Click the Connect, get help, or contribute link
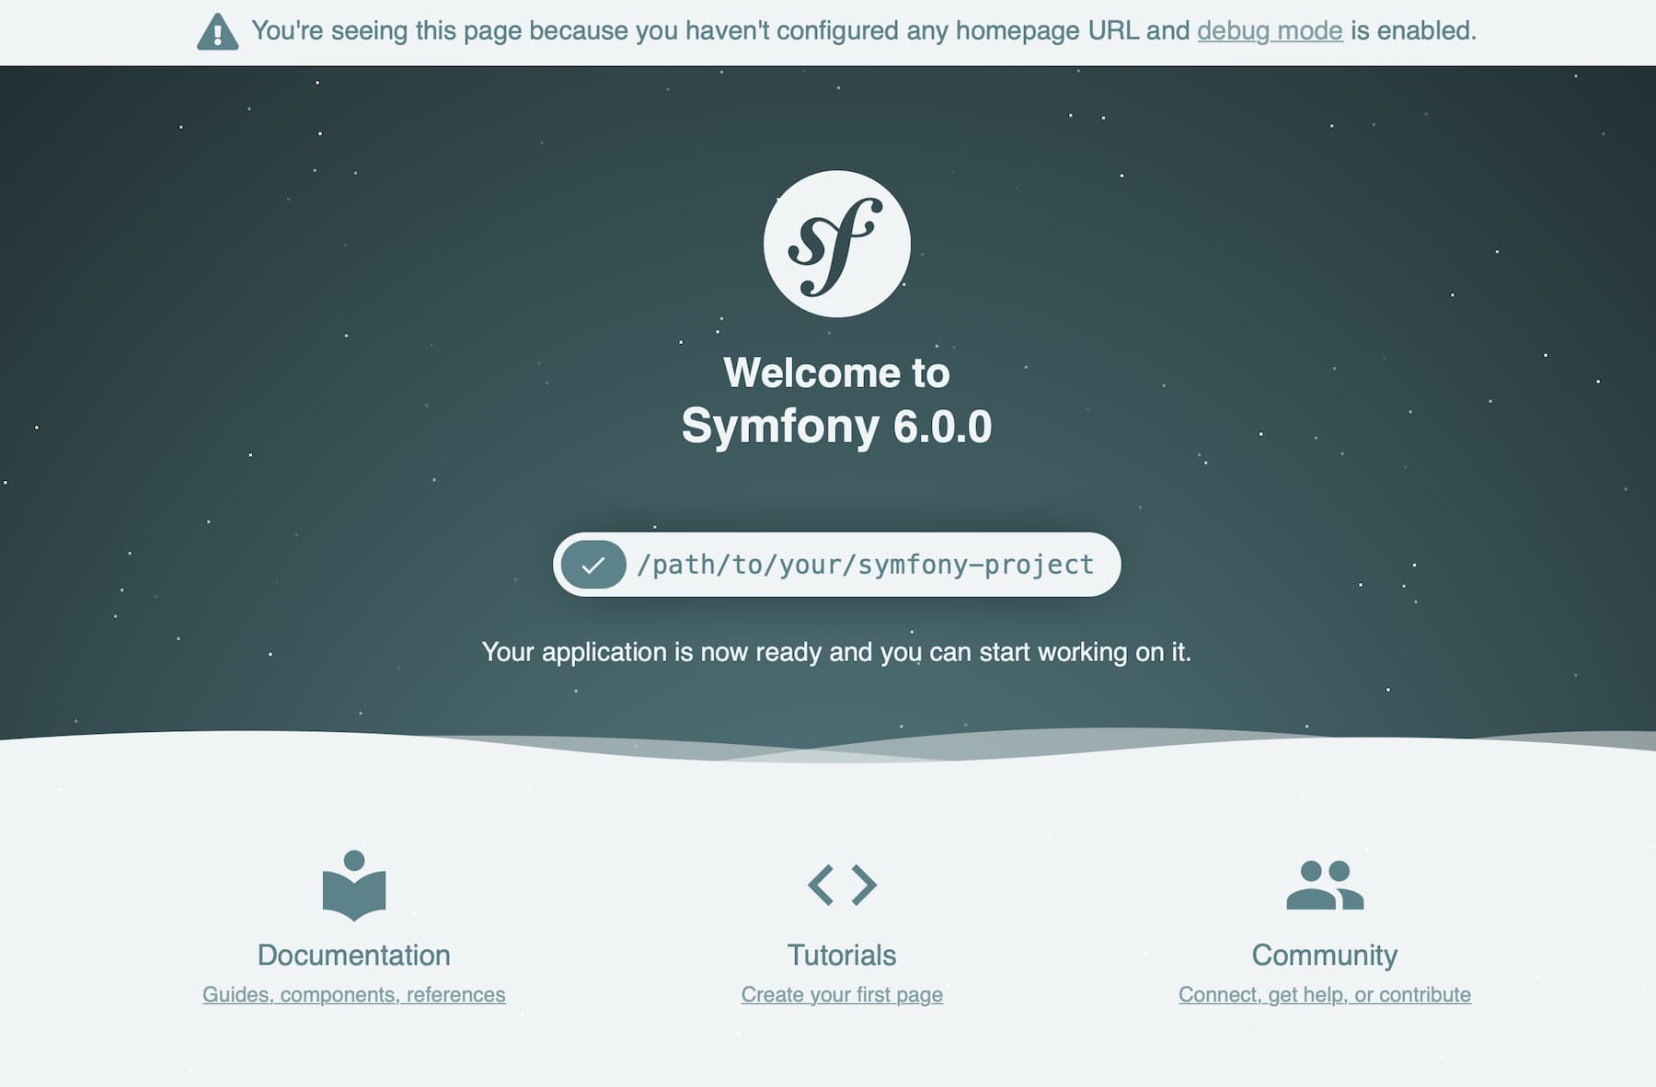Viewport: 1656px width, 1087px height. (x=1325, y=994)
